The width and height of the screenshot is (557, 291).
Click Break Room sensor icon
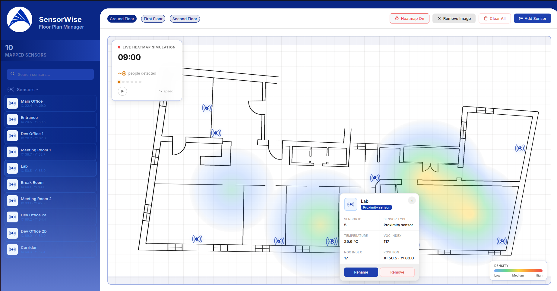pyautogui.click(x=12, y=184)
